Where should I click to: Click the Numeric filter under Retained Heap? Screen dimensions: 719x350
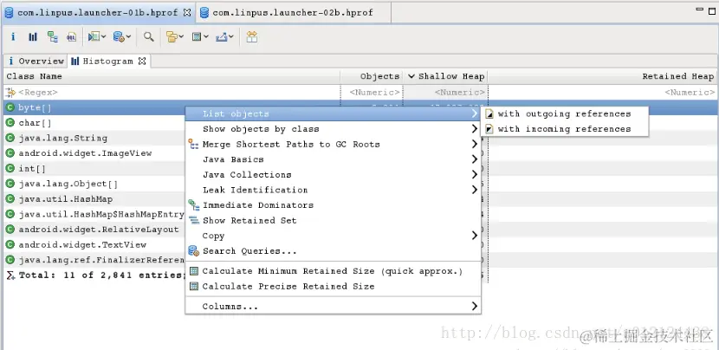(602, 92)
